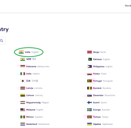Viewport: 131px width, 128px height.
Task: Select the India English flag icon
Action: tap(21, 52)
